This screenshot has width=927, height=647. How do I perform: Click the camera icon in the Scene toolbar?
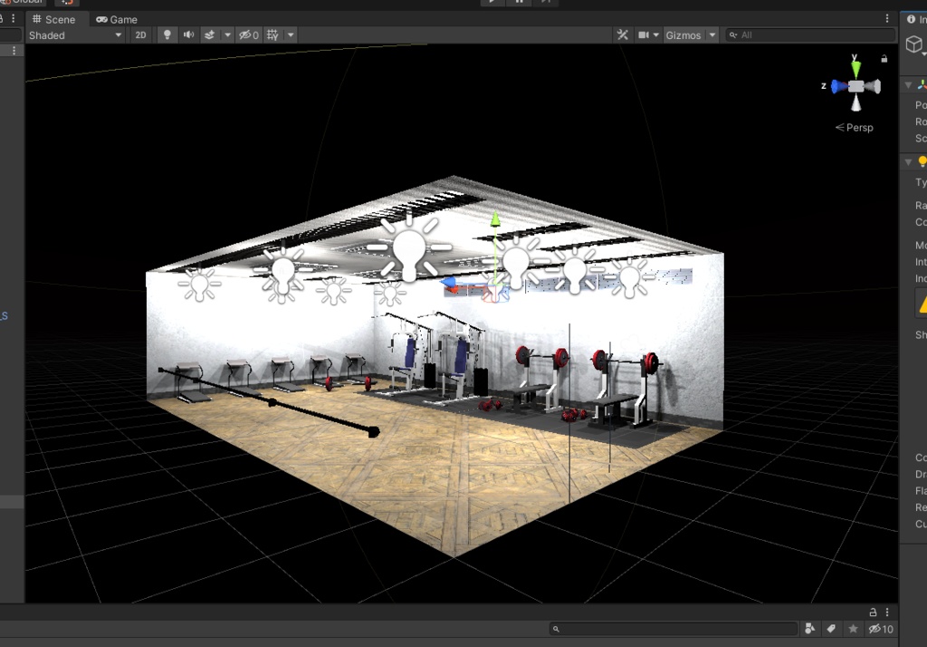tap(645, 34)
